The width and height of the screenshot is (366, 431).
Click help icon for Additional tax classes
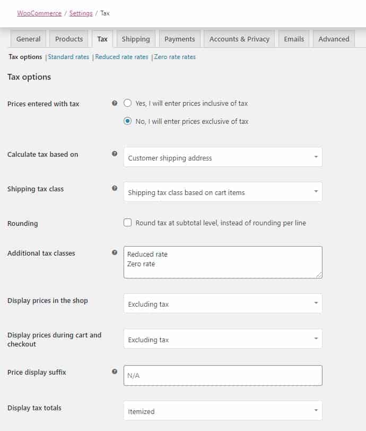115,252
